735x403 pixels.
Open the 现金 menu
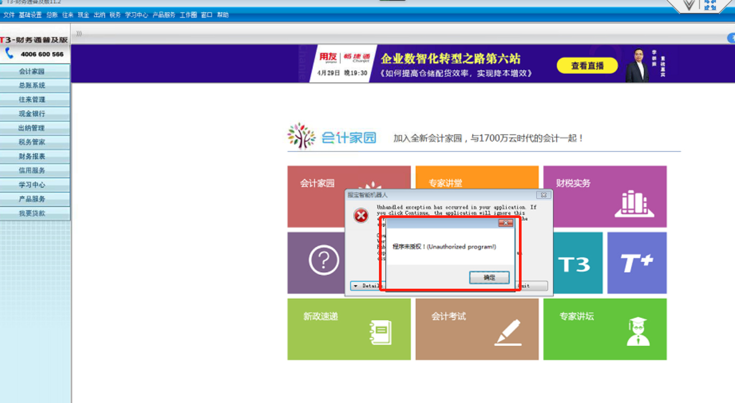(x=83, y=15)
